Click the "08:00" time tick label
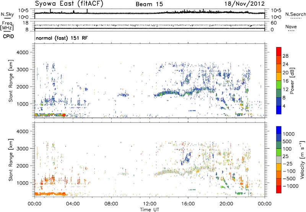 [111, 204]
